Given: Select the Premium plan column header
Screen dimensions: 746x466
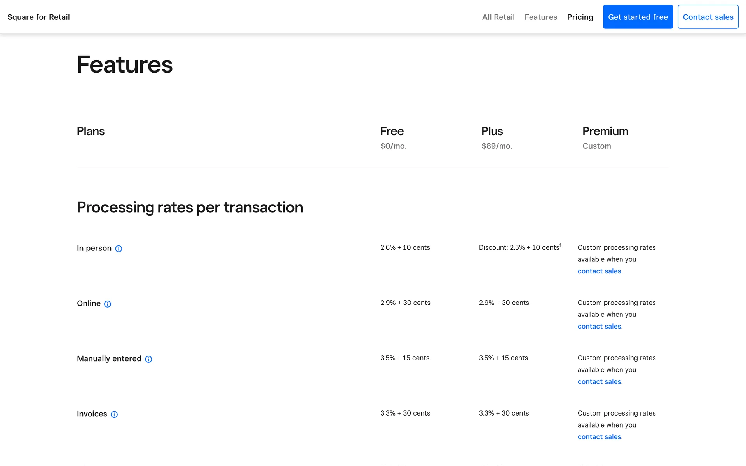Looking at the screenshot, I should point(605,131).
